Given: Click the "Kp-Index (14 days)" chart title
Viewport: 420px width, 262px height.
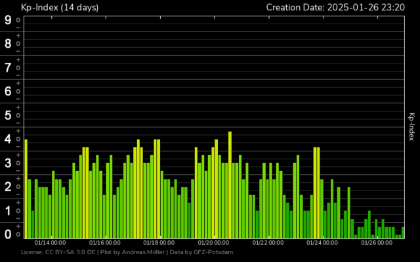Looking at the screenshot, I should point(60,7).
